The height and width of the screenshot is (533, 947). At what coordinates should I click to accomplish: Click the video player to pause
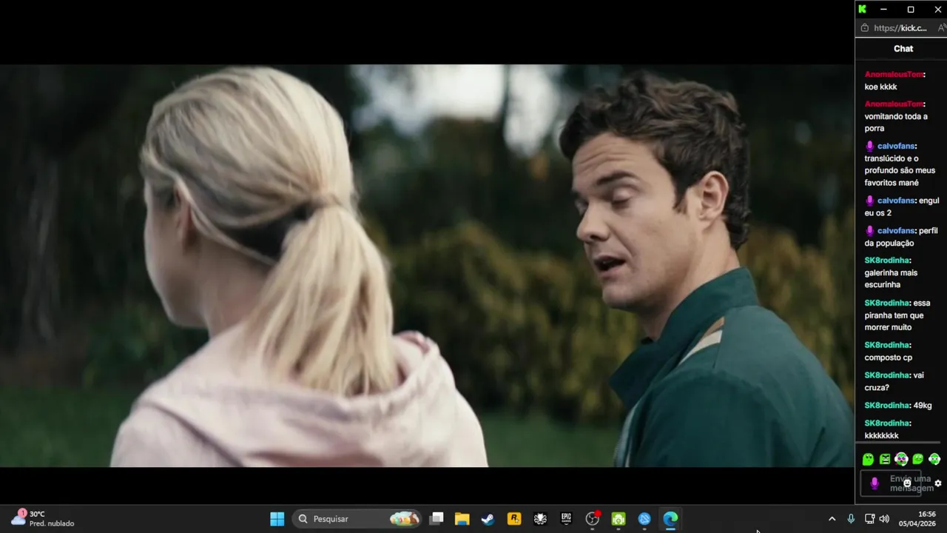pos(427,265)
